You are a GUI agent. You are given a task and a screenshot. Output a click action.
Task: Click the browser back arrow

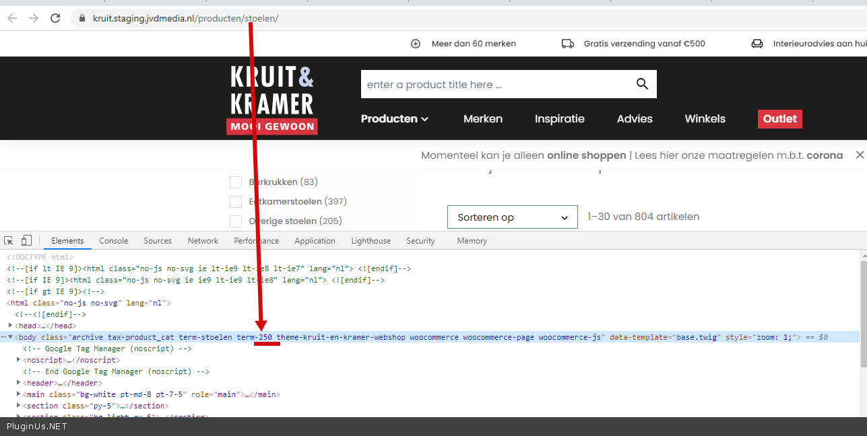12,18
